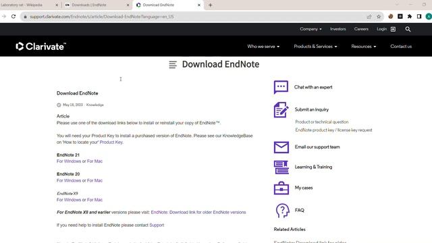Switch to the Downloads | EndNote tab
Screen dimensions: 432x243
pos(97,5)
